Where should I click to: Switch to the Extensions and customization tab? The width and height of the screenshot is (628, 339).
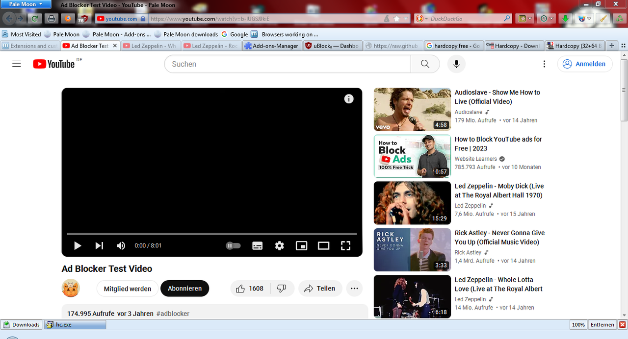[x=29, y=46]
